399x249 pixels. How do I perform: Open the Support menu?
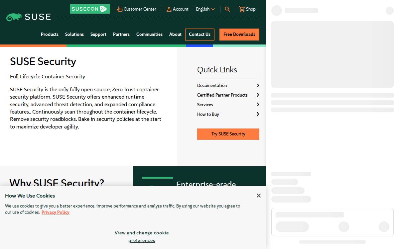pos(98,34)
